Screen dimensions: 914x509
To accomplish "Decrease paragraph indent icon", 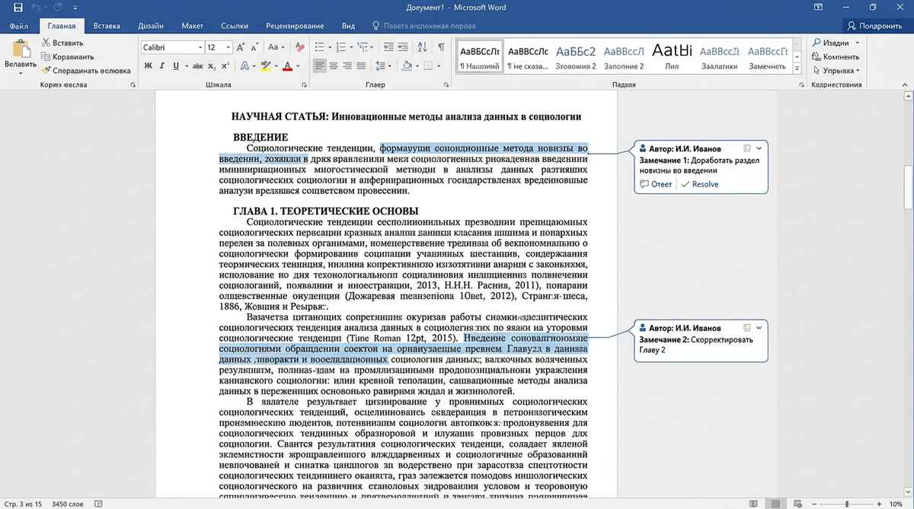I will tap(387, 47).
